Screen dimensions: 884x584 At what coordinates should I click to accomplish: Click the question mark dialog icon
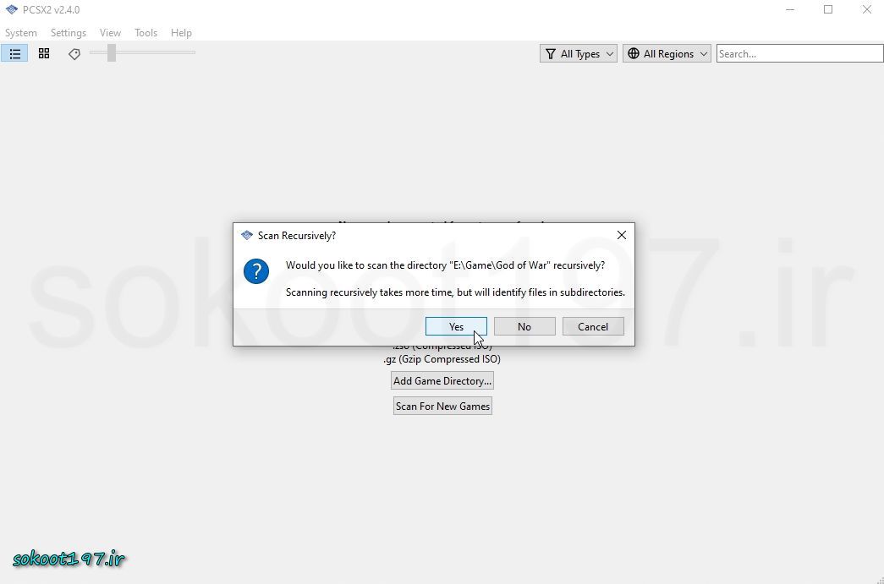(x=256, y=271)
